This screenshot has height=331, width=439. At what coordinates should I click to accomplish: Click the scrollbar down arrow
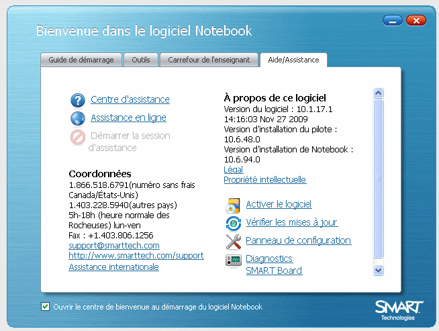coord(378,271)
